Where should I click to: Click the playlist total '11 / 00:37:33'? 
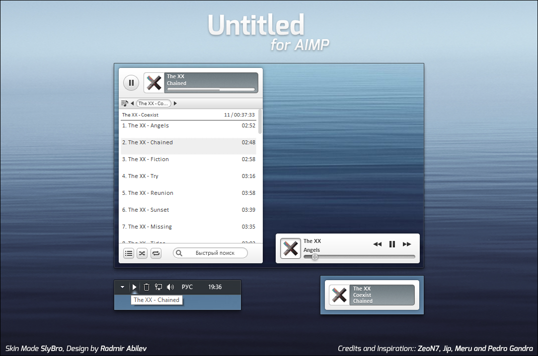[x=239, y=115]
